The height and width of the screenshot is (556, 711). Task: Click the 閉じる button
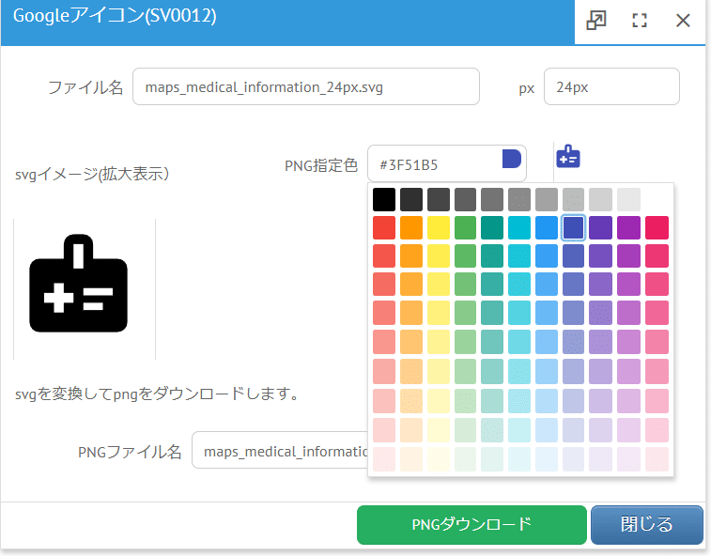point(646,525)
